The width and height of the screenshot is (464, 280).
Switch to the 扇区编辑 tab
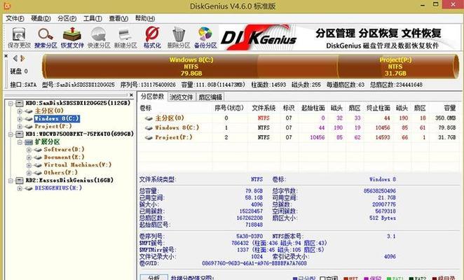click(210, 97)
